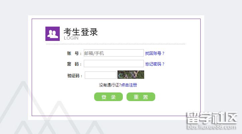This screenshot has width=242, height=134.
Task: Click the 考生登录 heading text
Action: point(81,32)
